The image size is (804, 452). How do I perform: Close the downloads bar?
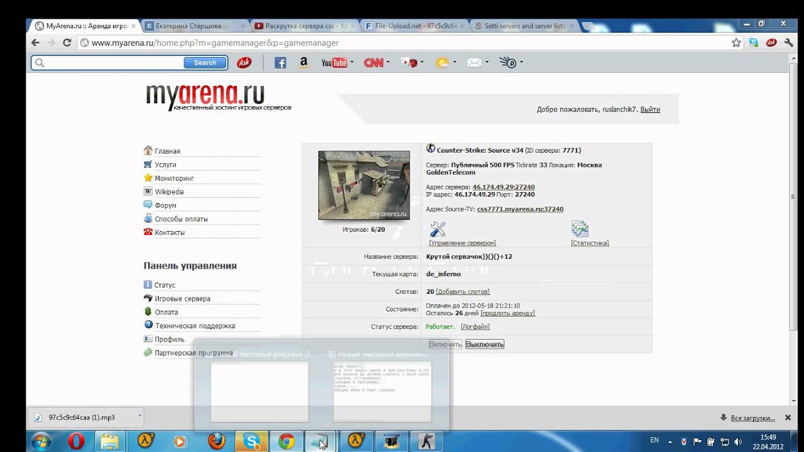pyautogui.click(x=788, y=417)
